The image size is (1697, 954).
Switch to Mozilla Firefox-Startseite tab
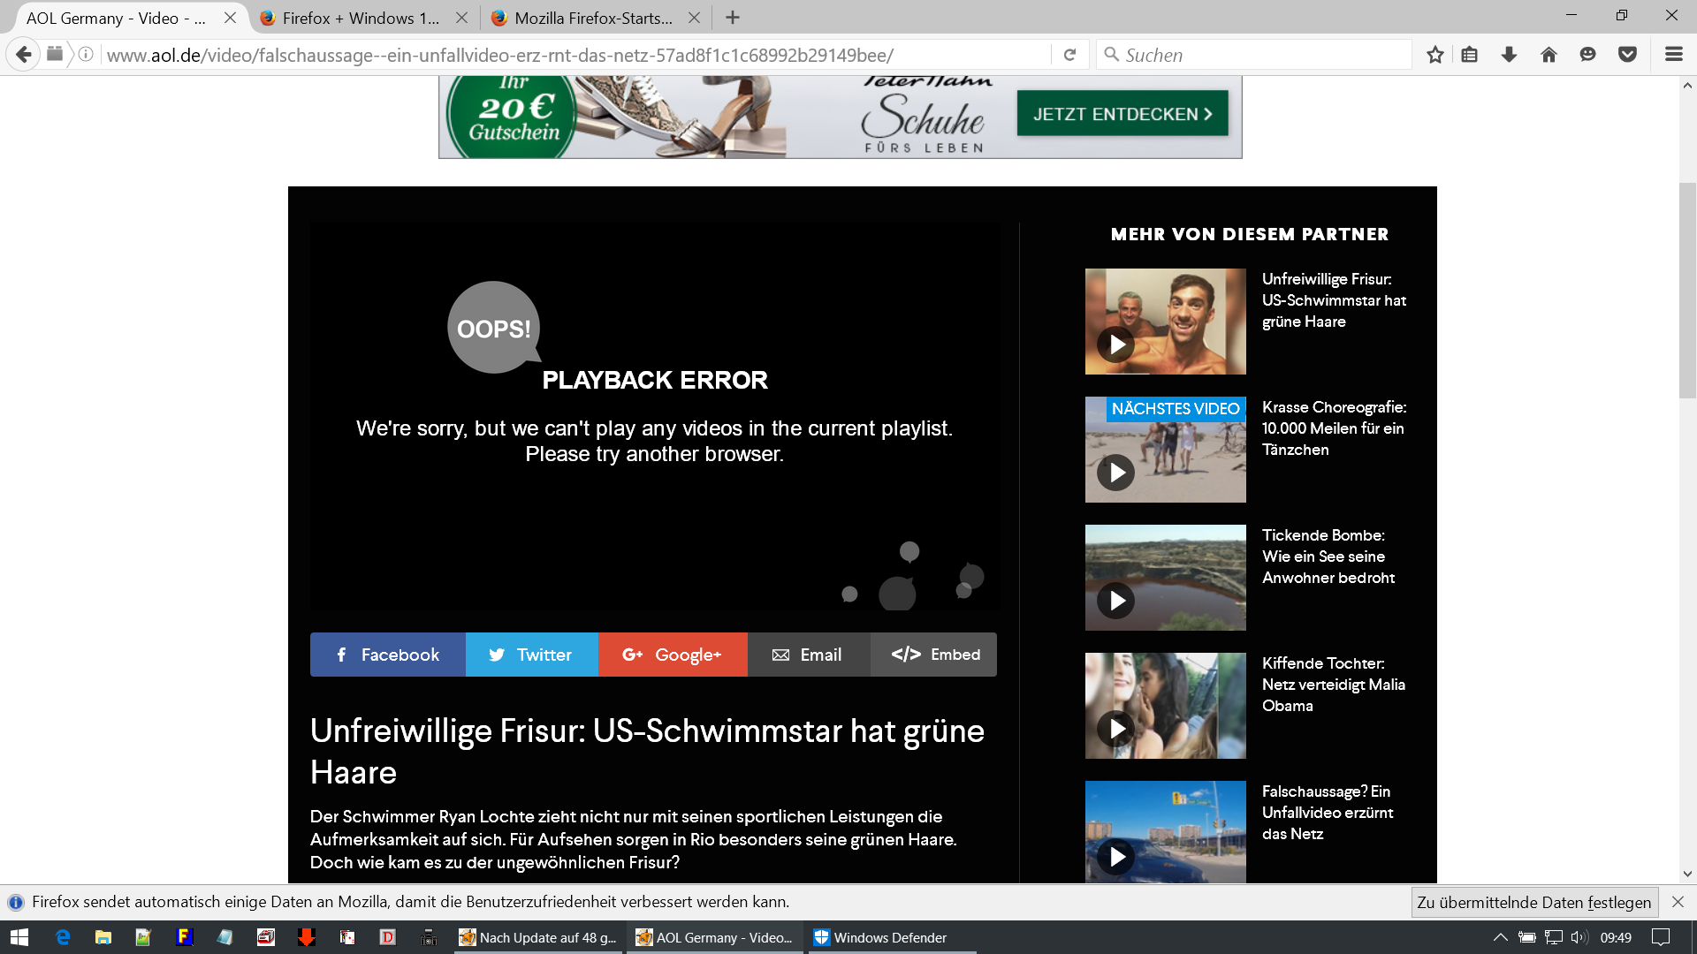point(592,18)
